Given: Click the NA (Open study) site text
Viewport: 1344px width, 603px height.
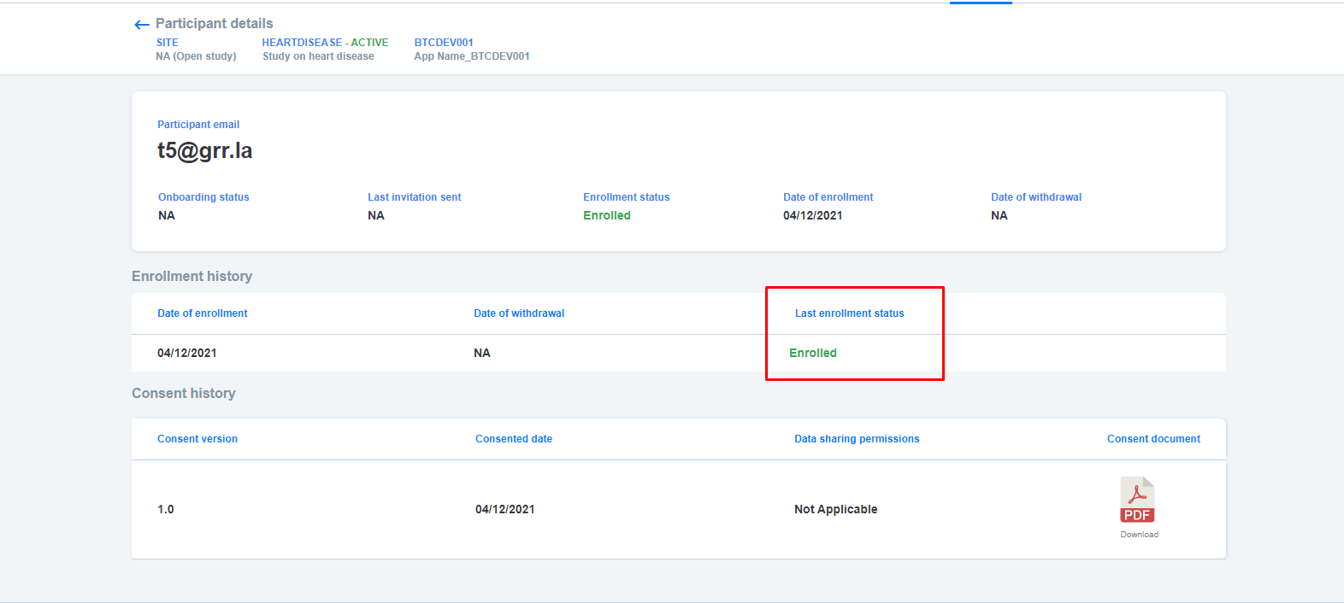Looking at the screenshot, I should (x=196, y=56).
